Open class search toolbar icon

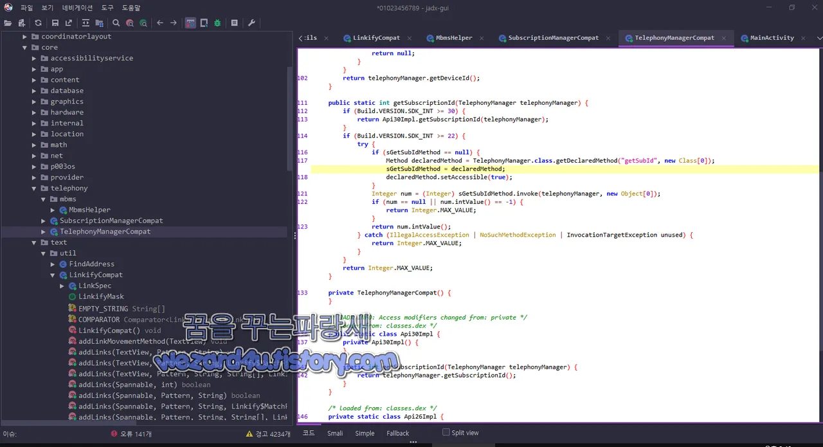[x=130, y=23]
